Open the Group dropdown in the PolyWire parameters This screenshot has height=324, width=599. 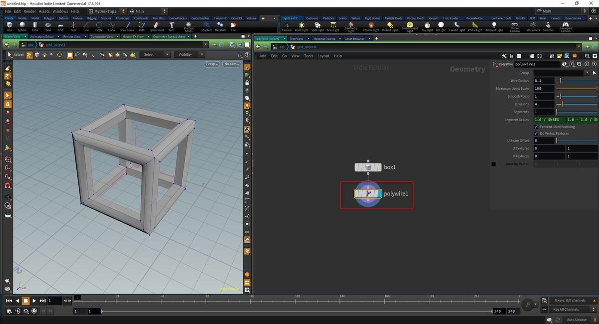pos(587,73)
